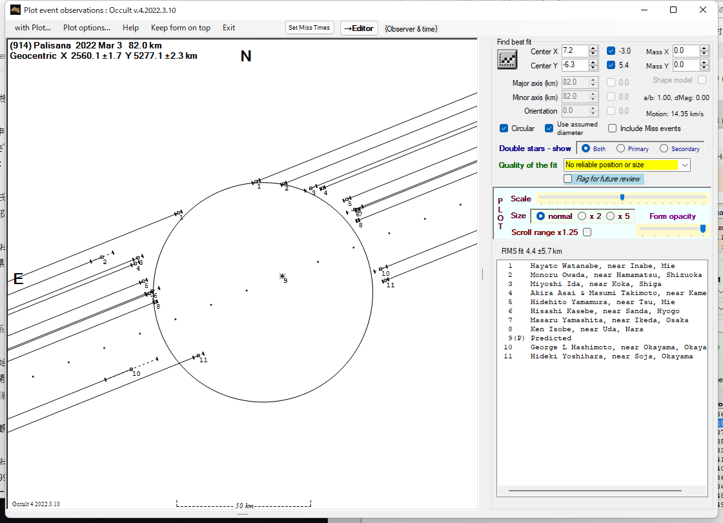Screen dimensions: 723x523
Task: Click the Center X input field
Action: (573, 51)
